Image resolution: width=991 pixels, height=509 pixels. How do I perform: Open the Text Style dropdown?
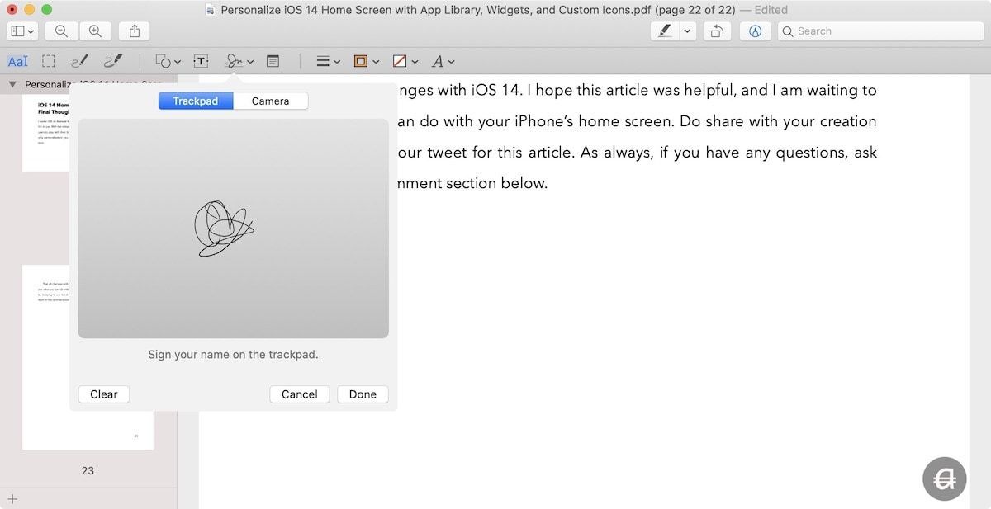tap(443, 61)
